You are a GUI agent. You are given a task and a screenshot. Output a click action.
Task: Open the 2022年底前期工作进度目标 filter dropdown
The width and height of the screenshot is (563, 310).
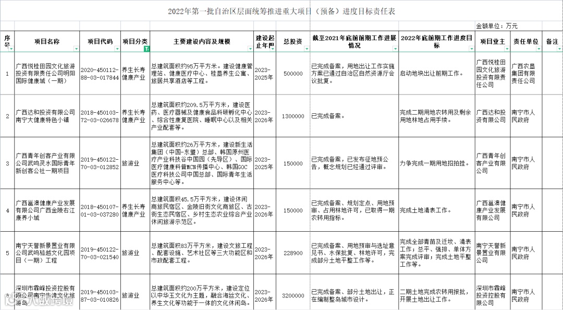[x=471, y=49]
